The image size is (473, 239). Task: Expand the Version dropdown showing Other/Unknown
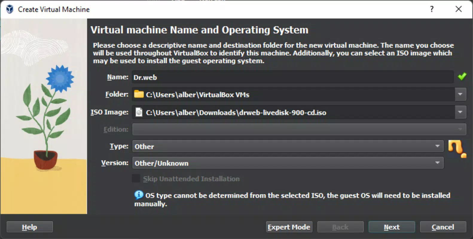point(288,163)
